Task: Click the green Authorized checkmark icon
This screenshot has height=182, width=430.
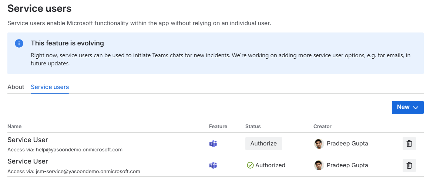Action: click(x=250, y=165)
